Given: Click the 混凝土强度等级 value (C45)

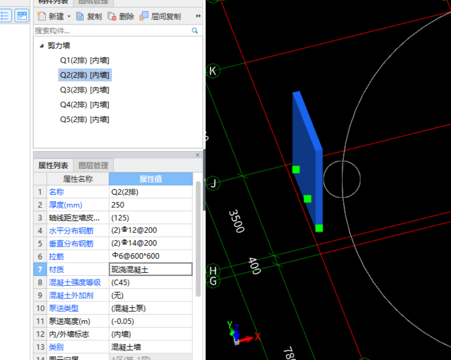Looking at the screenshot, I should point(150,283).
